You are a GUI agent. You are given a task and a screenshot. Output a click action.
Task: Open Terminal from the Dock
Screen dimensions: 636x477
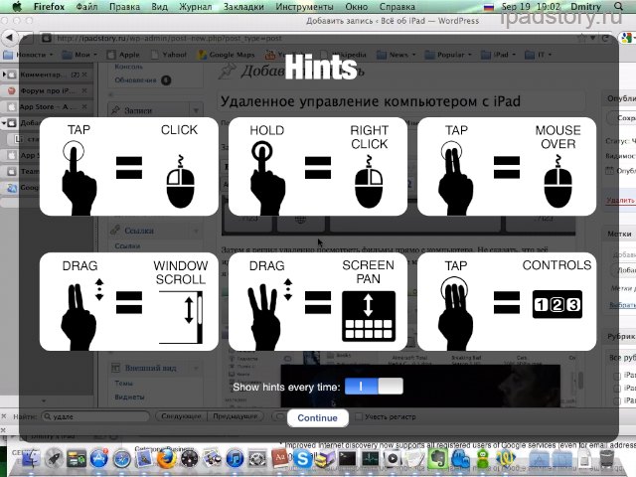coord(347,459)
